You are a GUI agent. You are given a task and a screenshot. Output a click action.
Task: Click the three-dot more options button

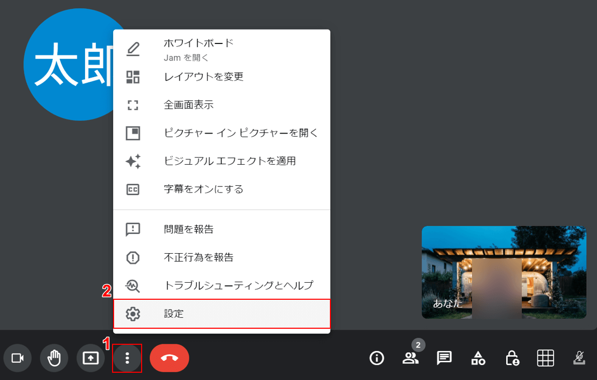(x=127, y=358)
